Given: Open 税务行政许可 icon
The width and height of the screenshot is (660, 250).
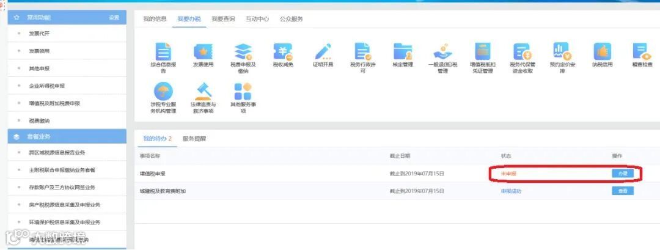Looking at the screenshot, I should [x=362, y=52].
